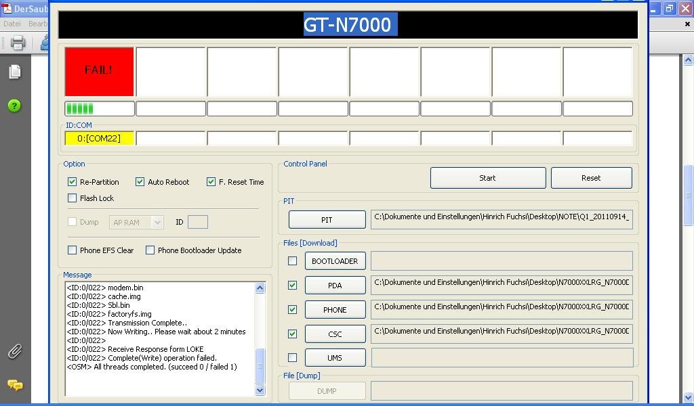Click the PIT file path field
This screenshot has height=406, width=694.
(502, 219)
